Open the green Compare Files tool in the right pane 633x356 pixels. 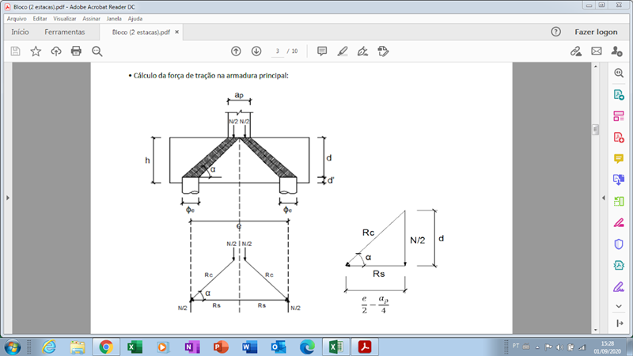click(x=619, y=201)
